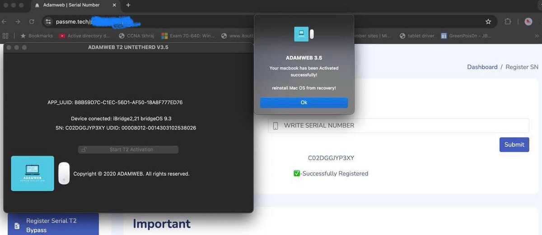
Task: Bookmark this page with the star icon
Action: coord(488,22)
